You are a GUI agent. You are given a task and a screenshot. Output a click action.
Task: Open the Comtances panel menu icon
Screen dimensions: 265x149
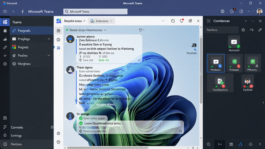point(209,21)
